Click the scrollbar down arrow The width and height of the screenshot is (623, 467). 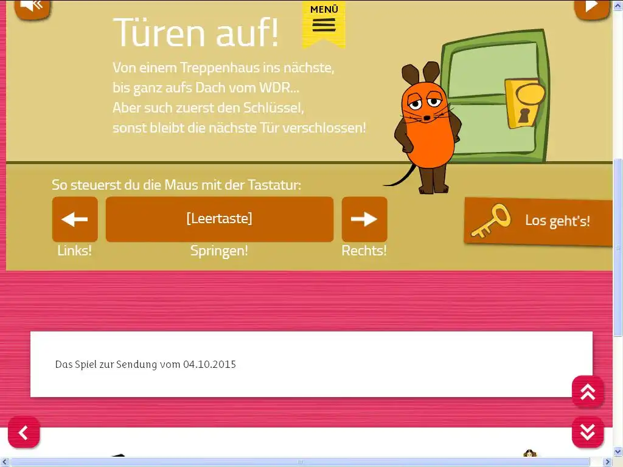(618, 452)
